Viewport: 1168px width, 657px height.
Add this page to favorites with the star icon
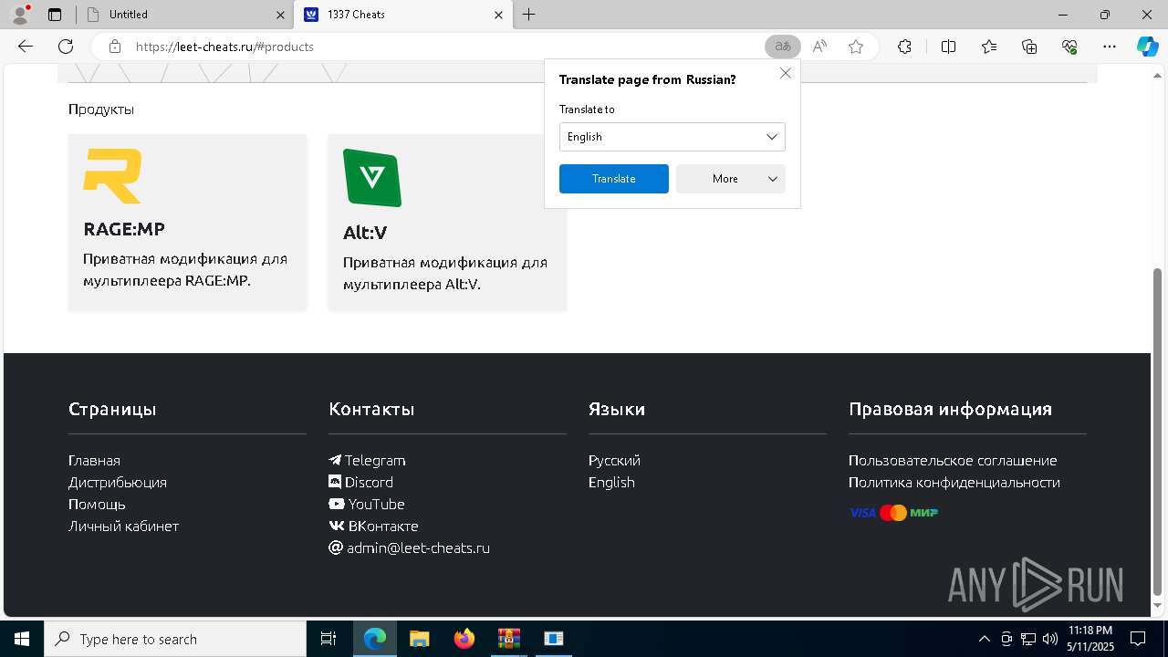[855, 47]
